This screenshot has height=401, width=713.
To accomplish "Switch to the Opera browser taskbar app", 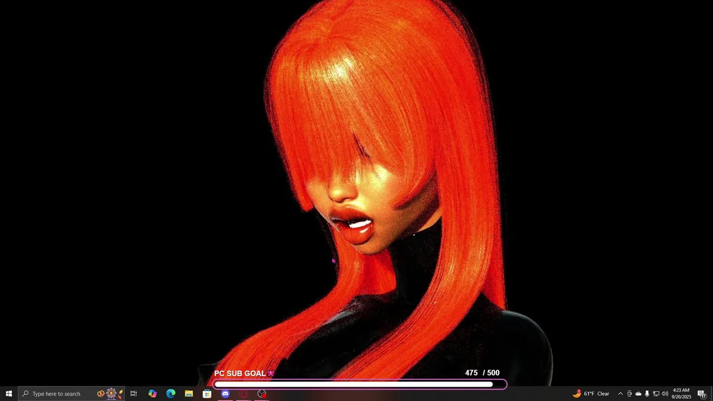I will tap(243, 394).
